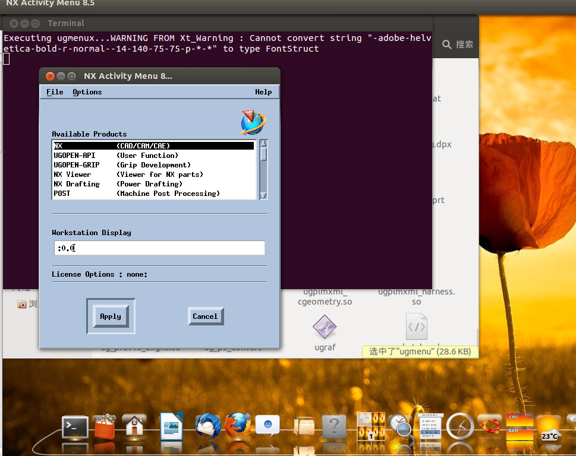Click the file manager folder dock icon
Viewport: 576px width, 456px height.
point(304,427)
